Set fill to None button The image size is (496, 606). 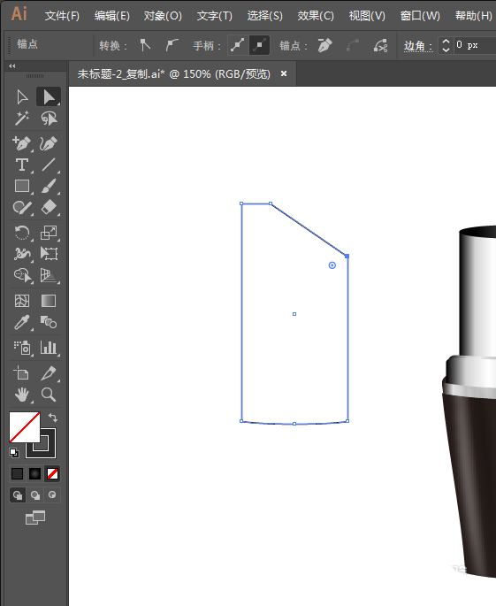pyautogui.click(x=52, y=473)
